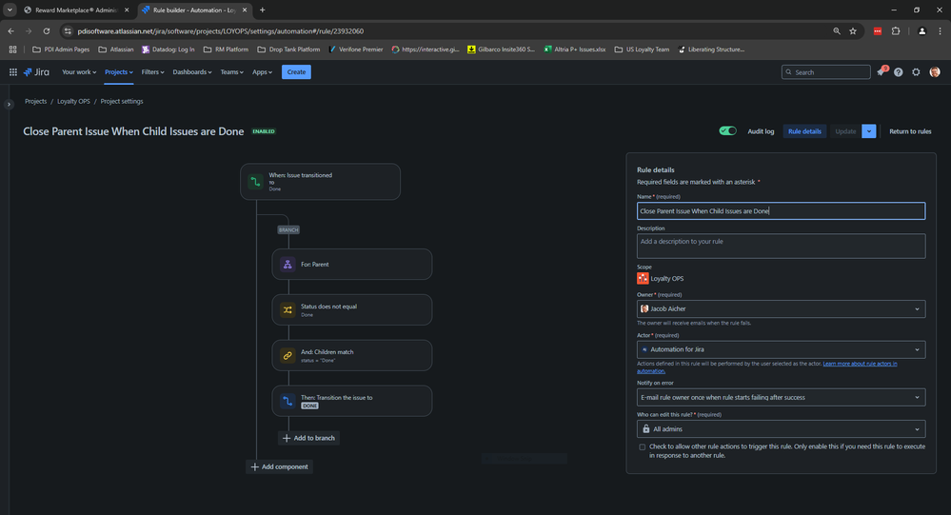
Task: Open the RM Platform bookmark folder
Action: pyautogui.click(x=226, y=50)
